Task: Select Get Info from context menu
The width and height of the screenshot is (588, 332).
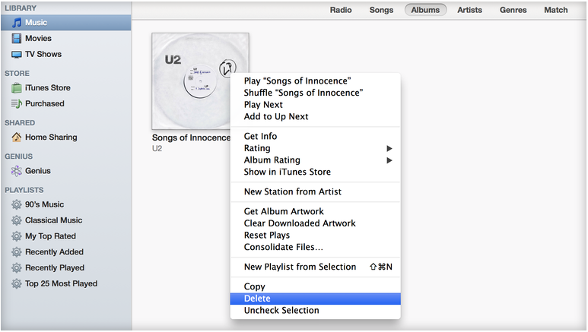Action: (260, 137)
